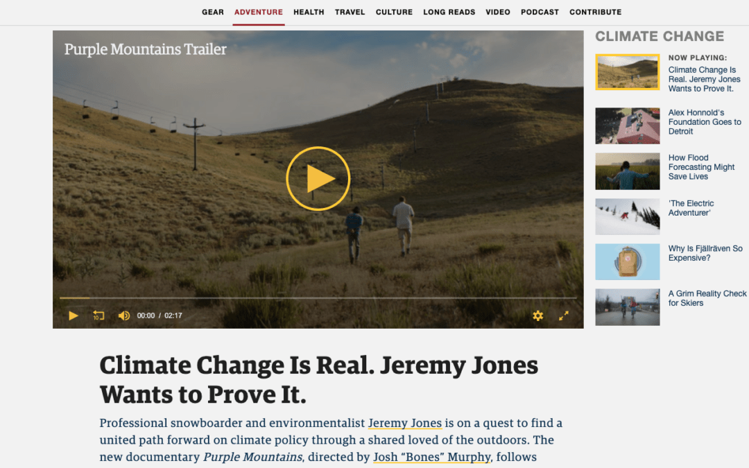The image size is (749, 468).
Task: Go to the Adventure section
Action: [259, 12]
